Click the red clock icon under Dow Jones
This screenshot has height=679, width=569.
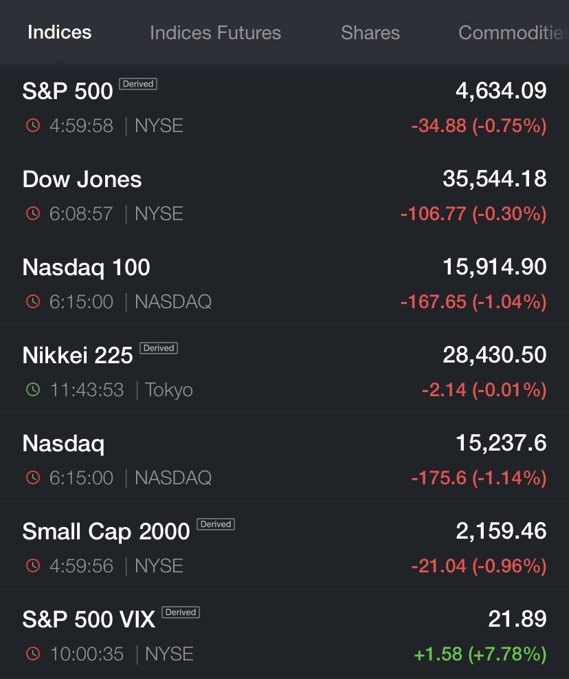pos(33,213)
